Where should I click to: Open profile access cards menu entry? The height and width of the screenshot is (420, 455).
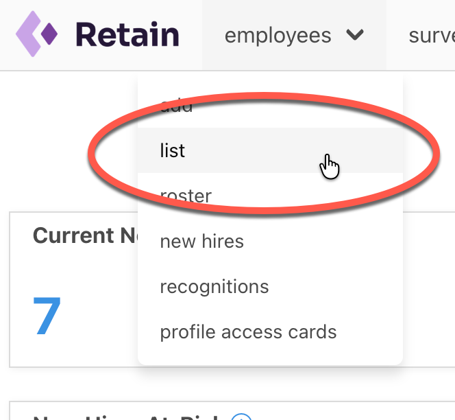tap(248, 332)
